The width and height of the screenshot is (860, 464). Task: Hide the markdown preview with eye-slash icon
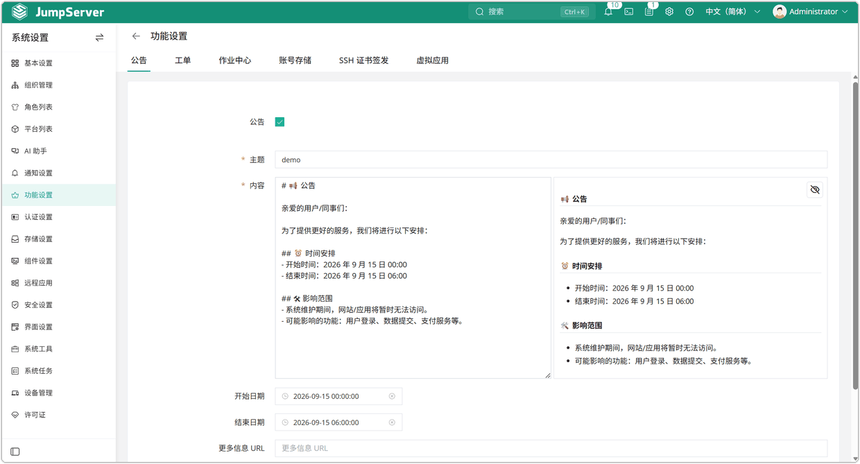point(815,189)
